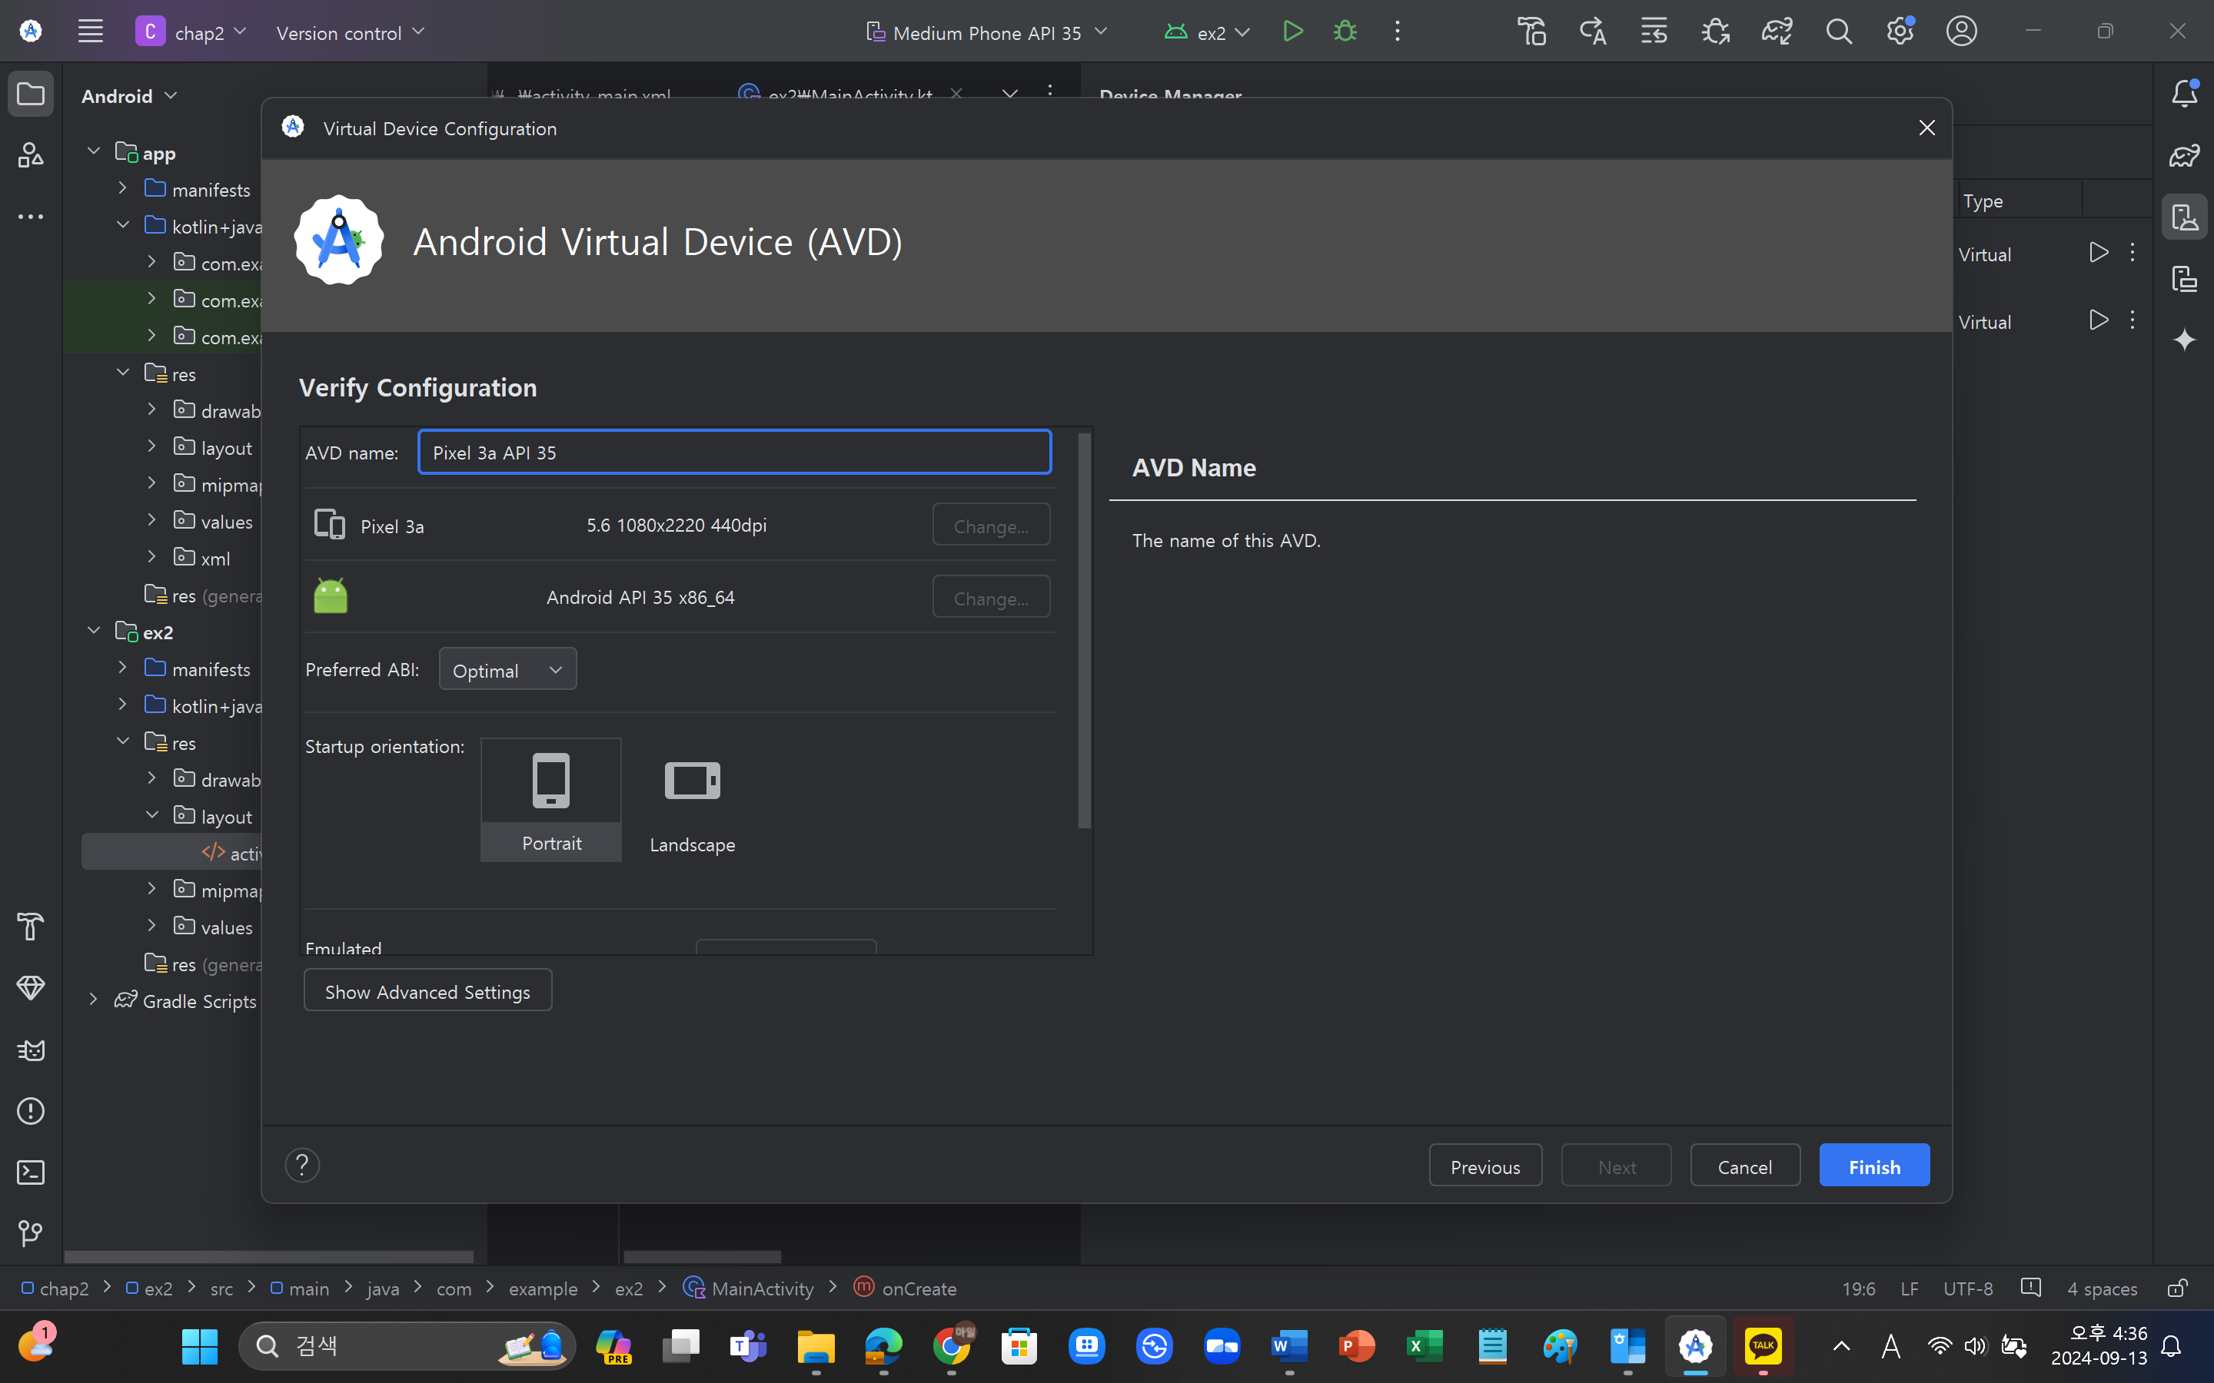
Task: Open the search everywhere magnifier
Action: tap(1839, 31)
